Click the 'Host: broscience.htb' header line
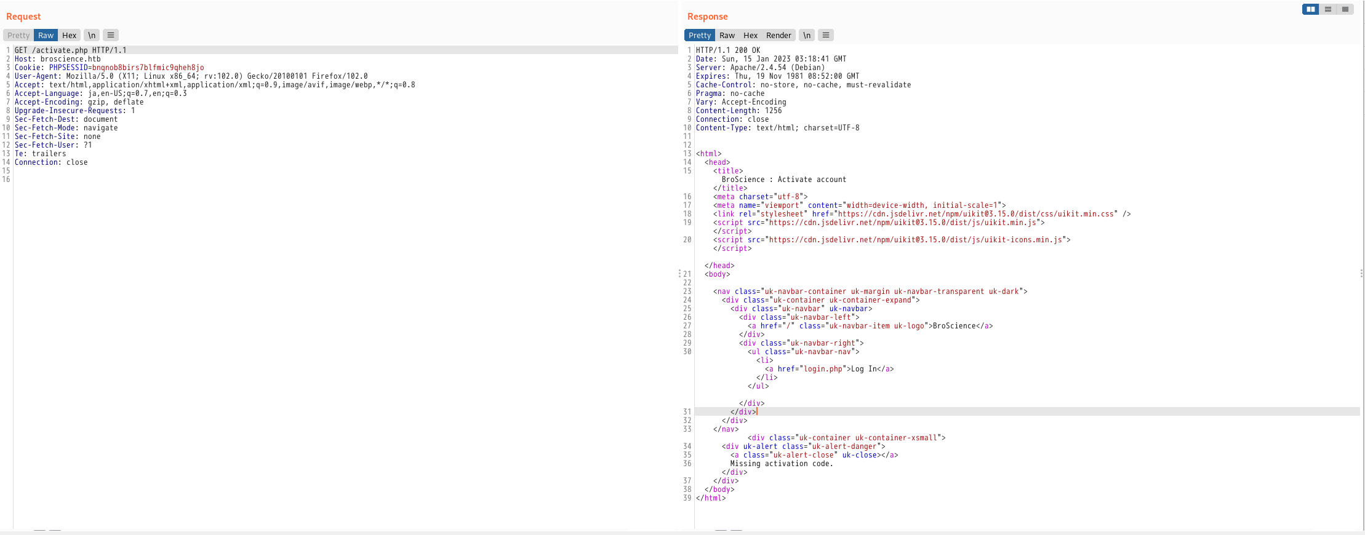 pyautogui.click(x=58, y=59)
